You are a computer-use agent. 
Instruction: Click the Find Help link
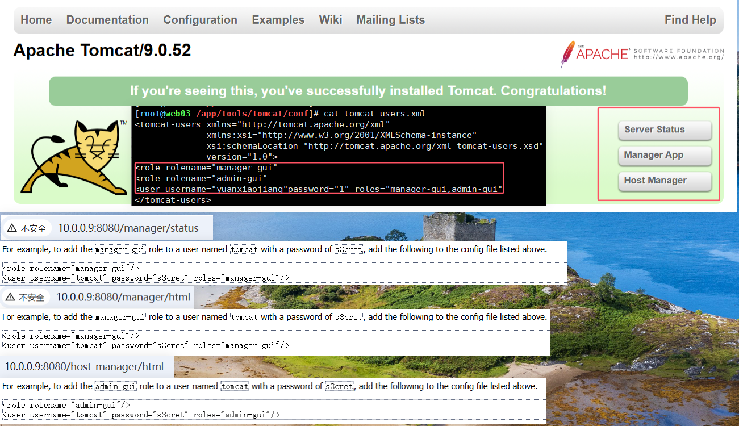coord(690,20)
